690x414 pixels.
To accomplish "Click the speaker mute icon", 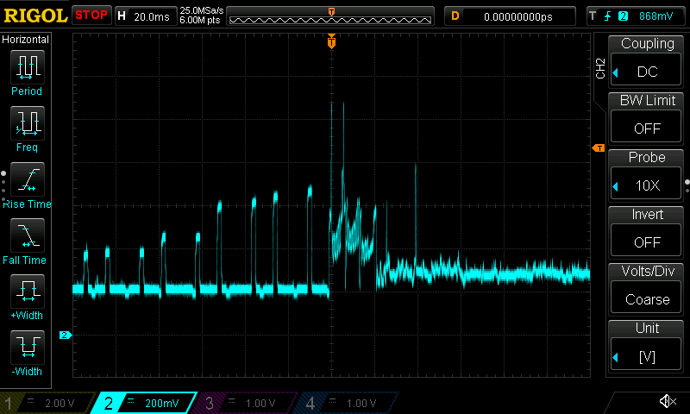I will coord(667,402).
